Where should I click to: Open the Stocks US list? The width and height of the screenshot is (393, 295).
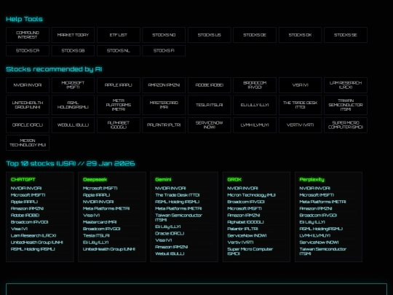[x=210, y=35]
